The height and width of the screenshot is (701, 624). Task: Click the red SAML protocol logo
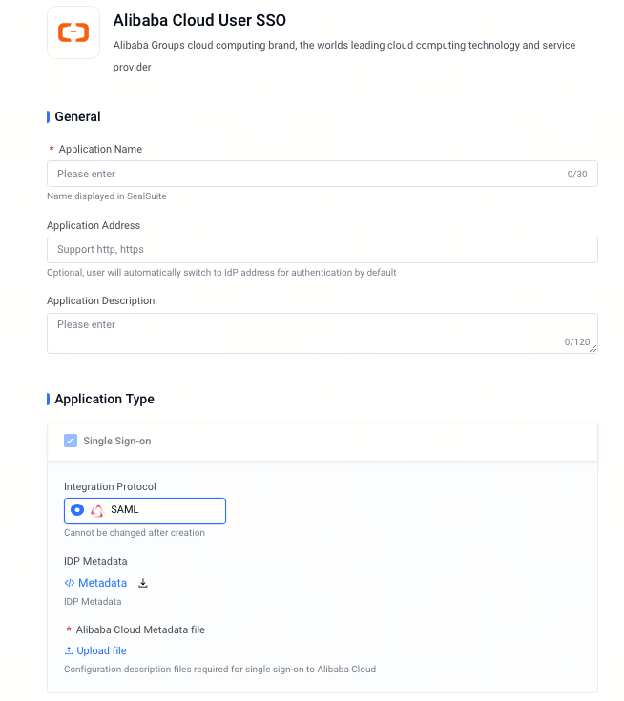click(97, 510)
